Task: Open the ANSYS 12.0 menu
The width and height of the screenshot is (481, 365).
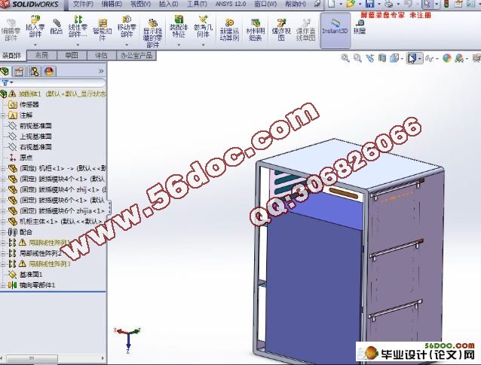Action: [231, 4]
